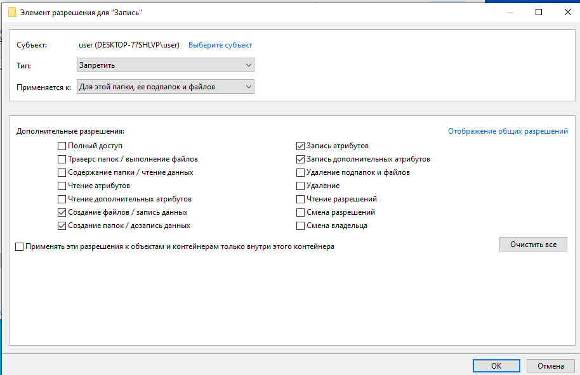
Task: Open the Тип dropdown showing Запретить
Action: click(x=166, y=65)
